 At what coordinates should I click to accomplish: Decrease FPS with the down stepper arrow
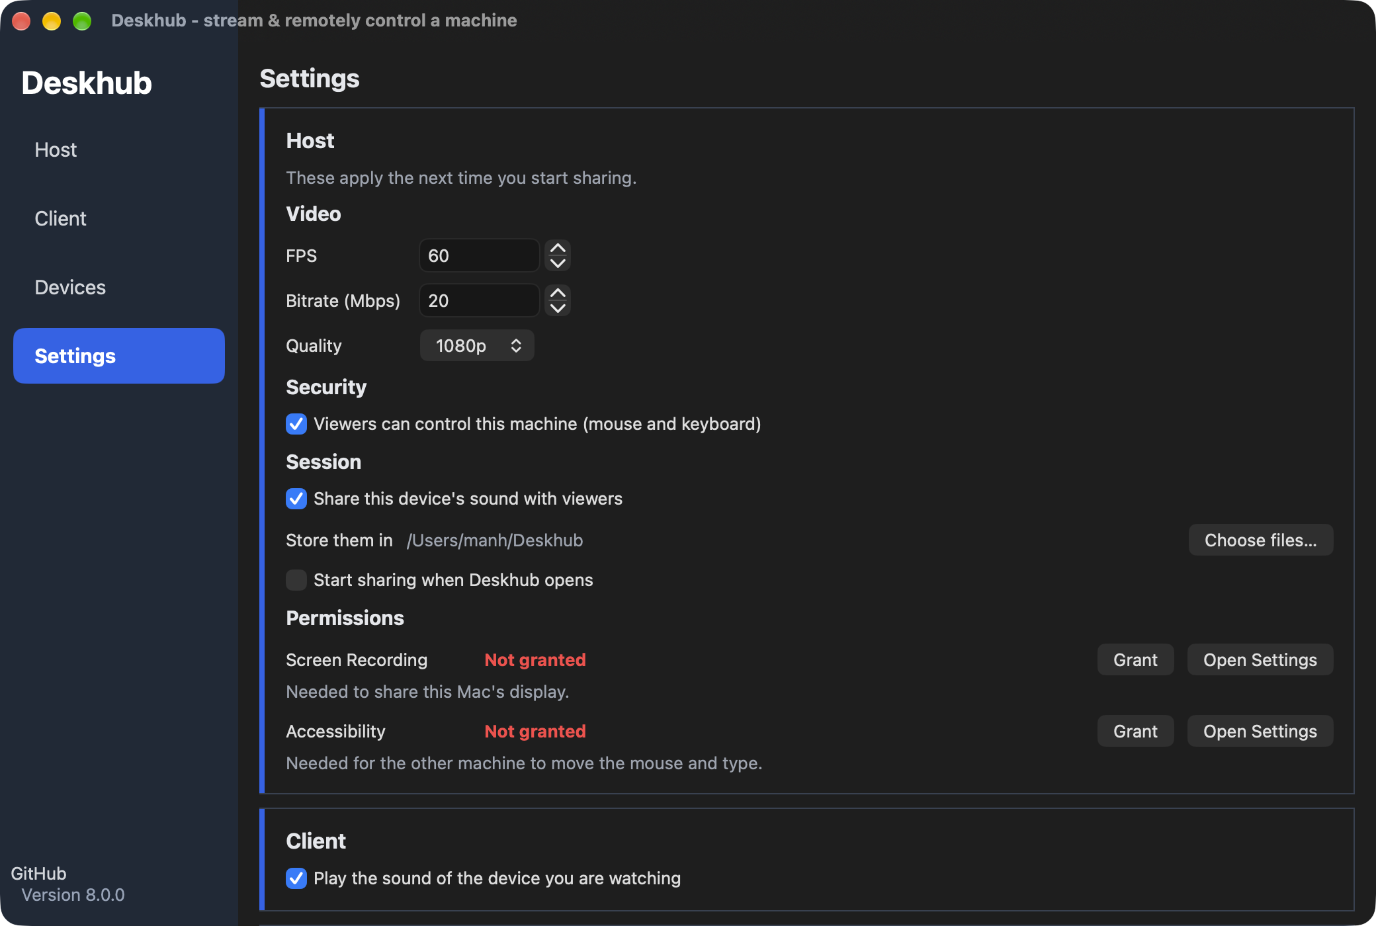558,263
